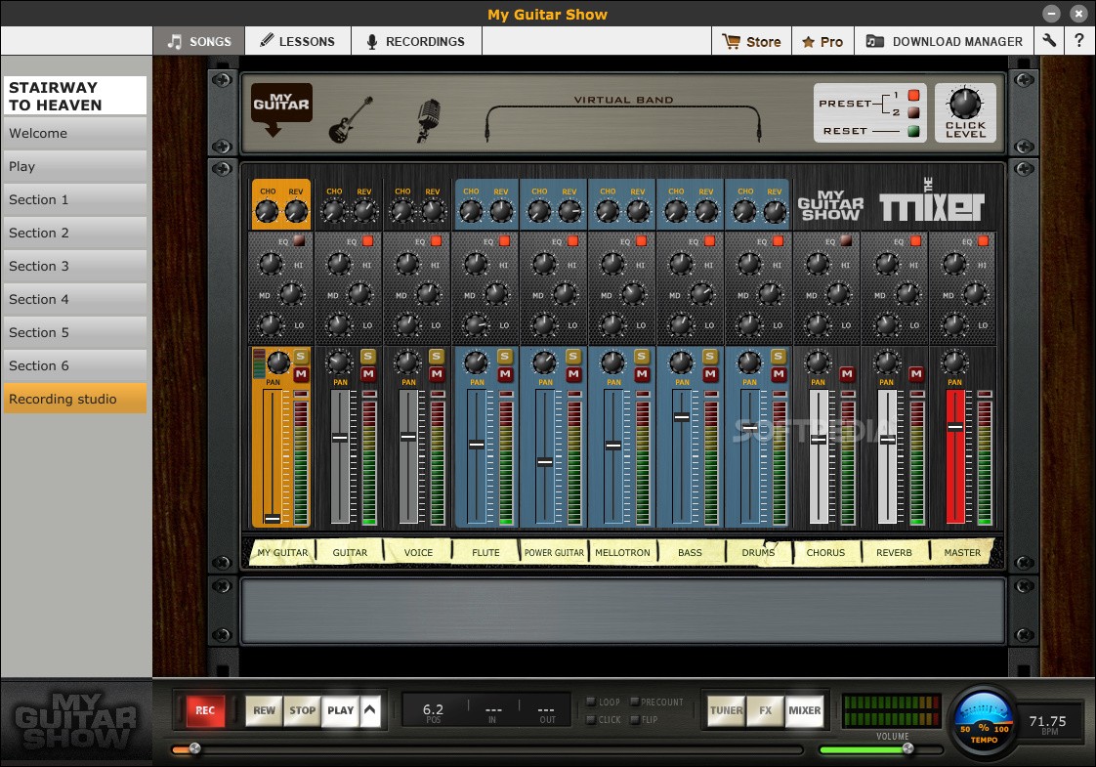Select preset 2 button
This screenshot has height=767, width=1096.
pos(913,112)
